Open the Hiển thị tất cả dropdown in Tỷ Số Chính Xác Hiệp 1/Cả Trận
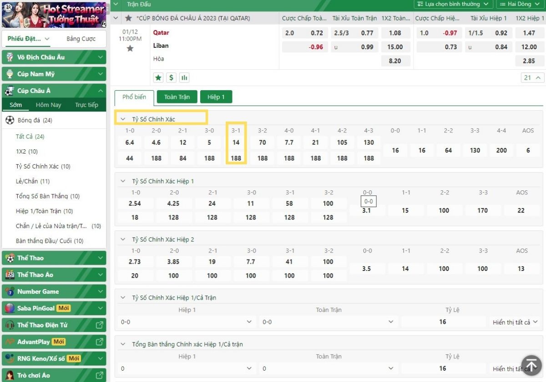The width and height of the screenshot is (546, 382). [x=515, y=322]
